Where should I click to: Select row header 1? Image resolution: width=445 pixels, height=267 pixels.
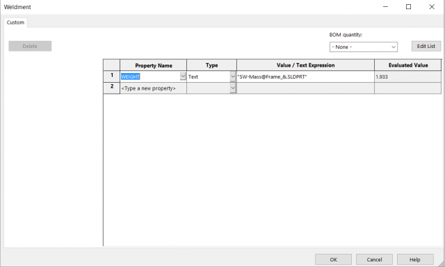tap(112, 76)
